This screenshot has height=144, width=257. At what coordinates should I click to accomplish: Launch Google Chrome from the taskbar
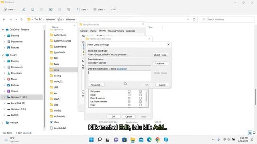click(157, 140)
